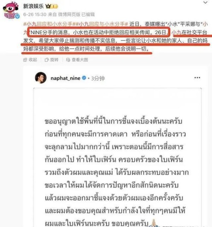This screenshot has height=227, width=212.
Task: Open hashtag #小九回应和小水分手#
Action: (x=48, y=24)
